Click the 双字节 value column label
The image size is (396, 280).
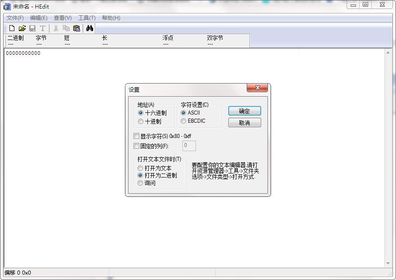[215, 38]
